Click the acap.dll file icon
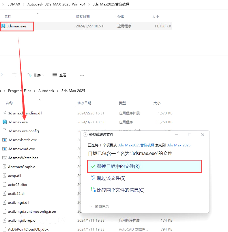This screenshot has width=228, height=232. (x=5, y=176)
